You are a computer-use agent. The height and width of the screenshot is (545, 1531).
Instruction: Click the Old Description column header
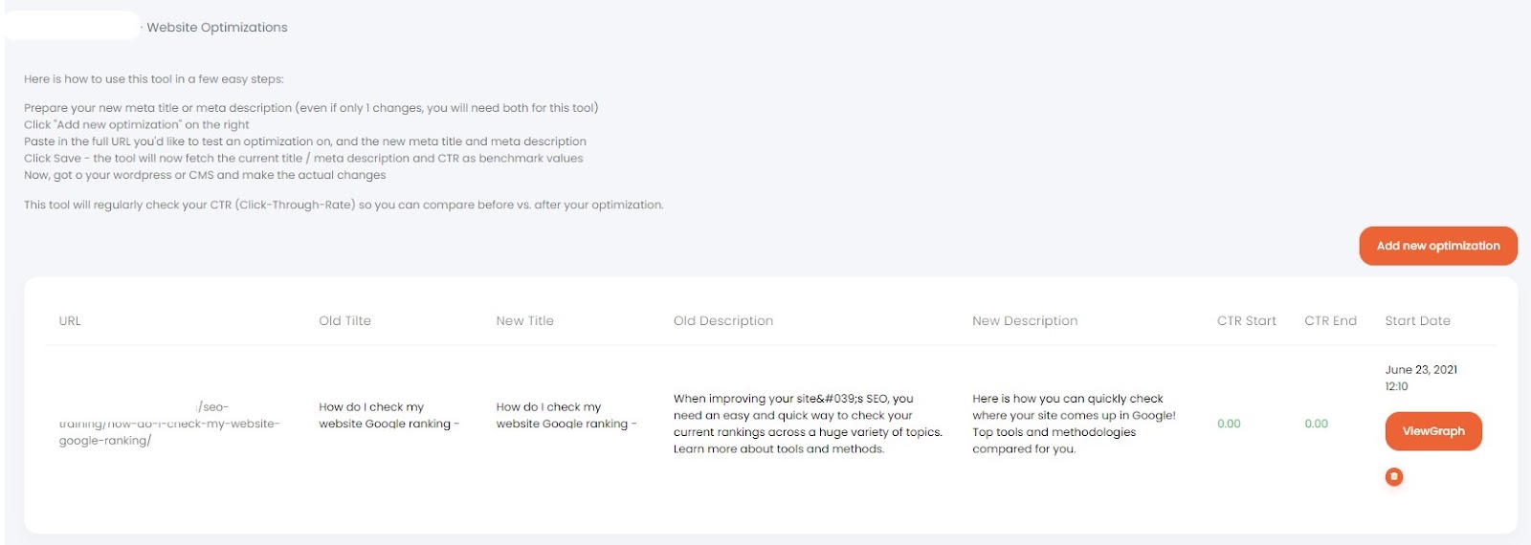pos(723,321)
